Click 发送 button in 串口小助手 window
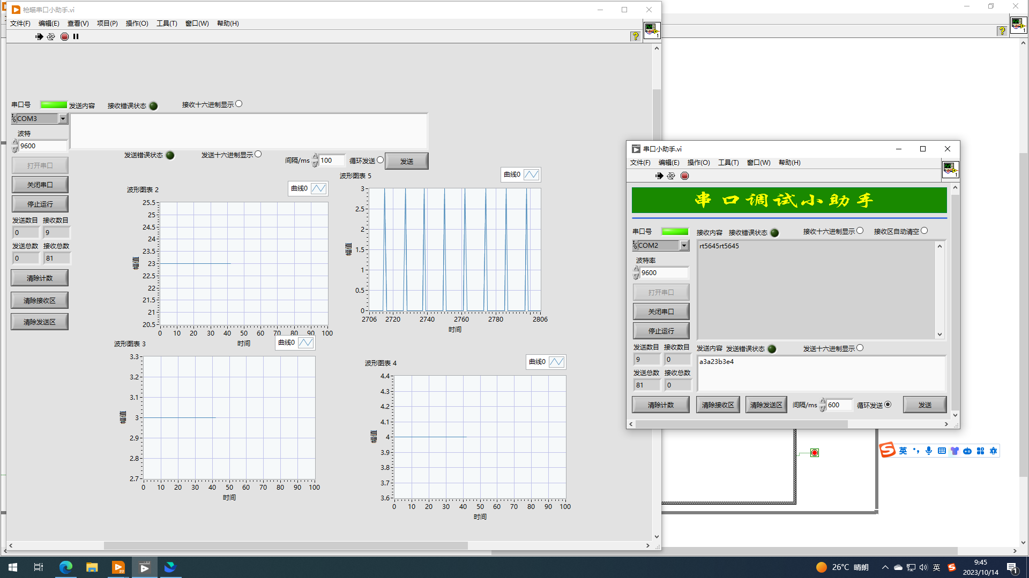The width and height of the screenshot is (1029, 578). 925,405
